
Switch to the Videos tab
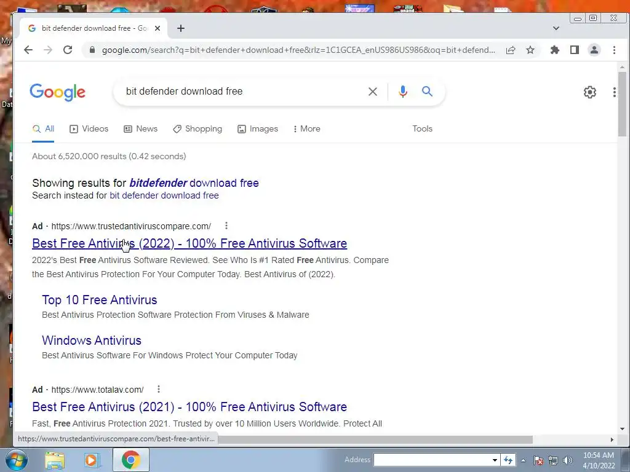(x=89, y=129)
